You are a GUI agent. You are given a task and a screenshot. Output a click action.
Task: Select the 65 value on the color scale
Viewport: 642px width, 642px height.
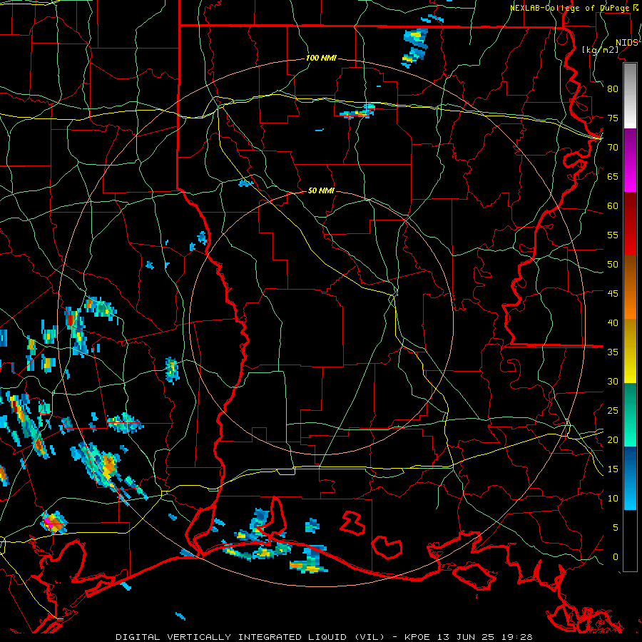tap(613, 177)
